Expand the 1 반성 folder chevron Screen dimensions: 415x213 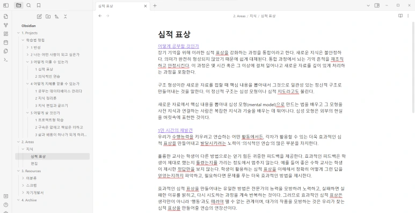click(x=27, y=47)
